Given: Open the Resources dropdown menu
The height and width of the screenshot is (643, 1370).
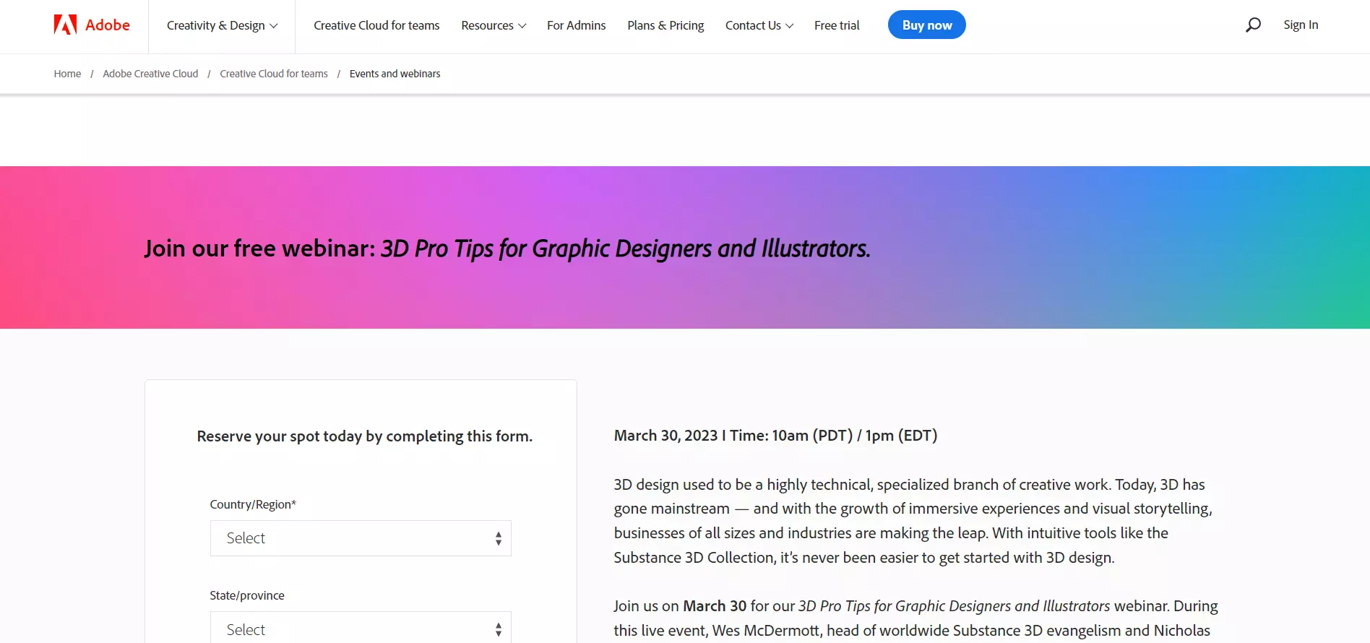Looking at the screenshot, I should tap(494, 26).
